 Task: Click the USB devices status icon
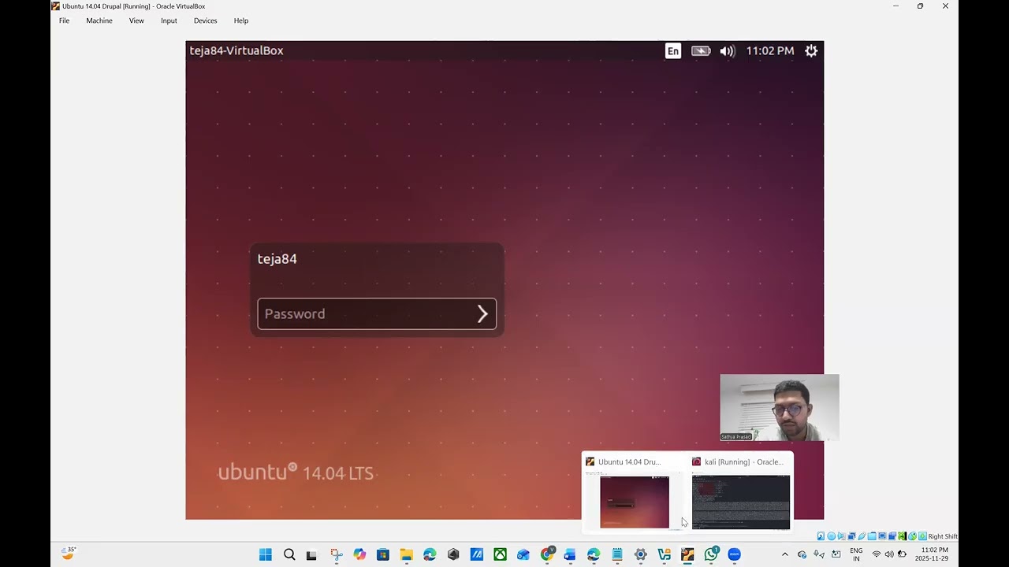click(x=862, y=536)
